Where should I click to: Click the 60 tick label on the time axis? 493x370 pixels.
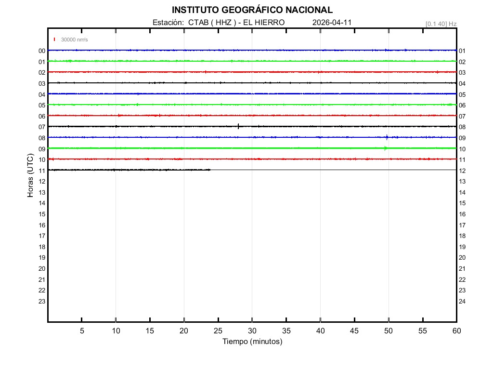click(456, 331)
